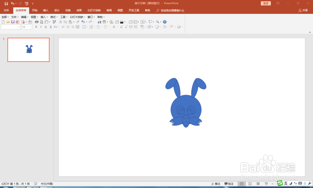Insert a table using the grid icon
Viewport: 313px width, 188px height.
point(105,22)
